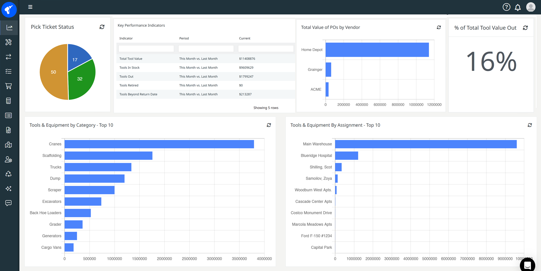The height and width of the screenshot is (271, 541).
Task: Open the chat support bubble bottom right
Action: tap(527, 265)
